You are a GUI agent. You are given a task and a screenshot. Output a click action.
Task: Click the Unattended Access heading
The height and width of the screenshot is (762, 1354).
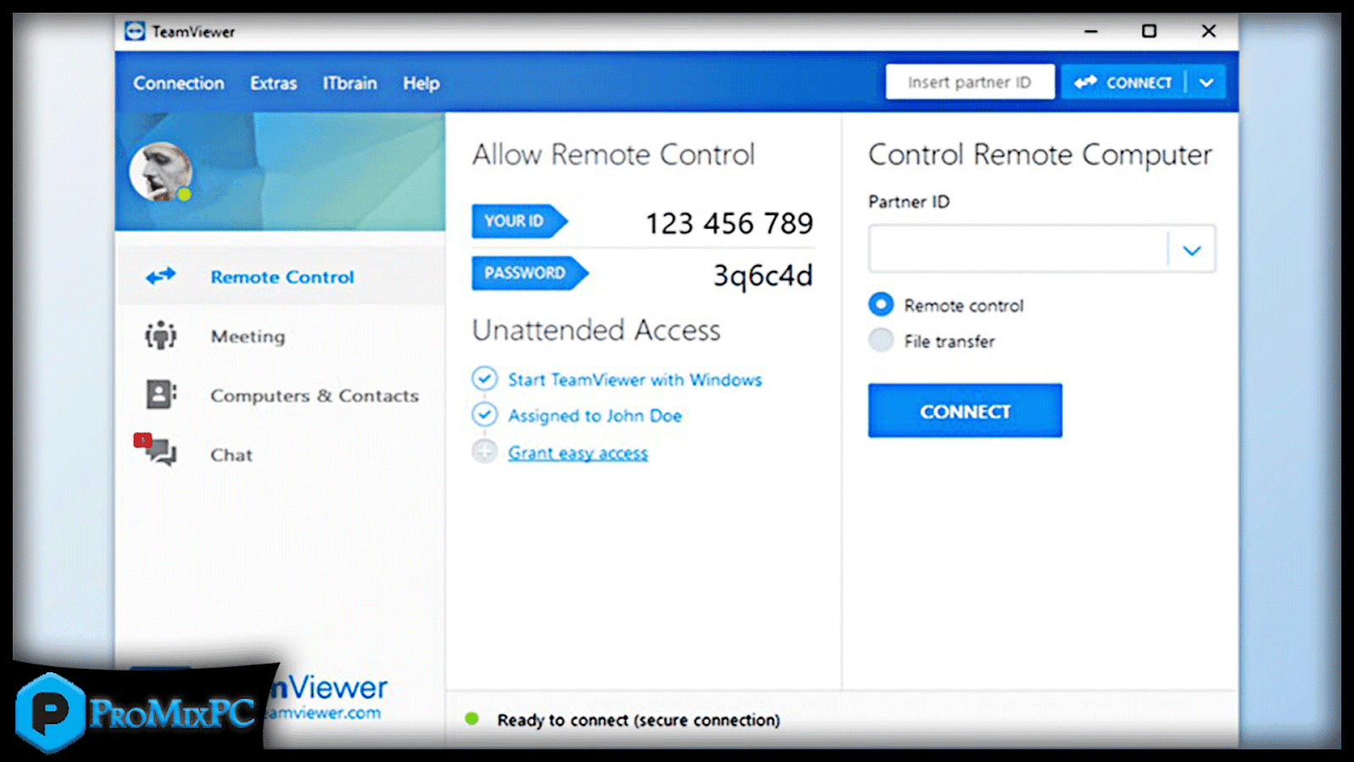(x=597, y=330)
